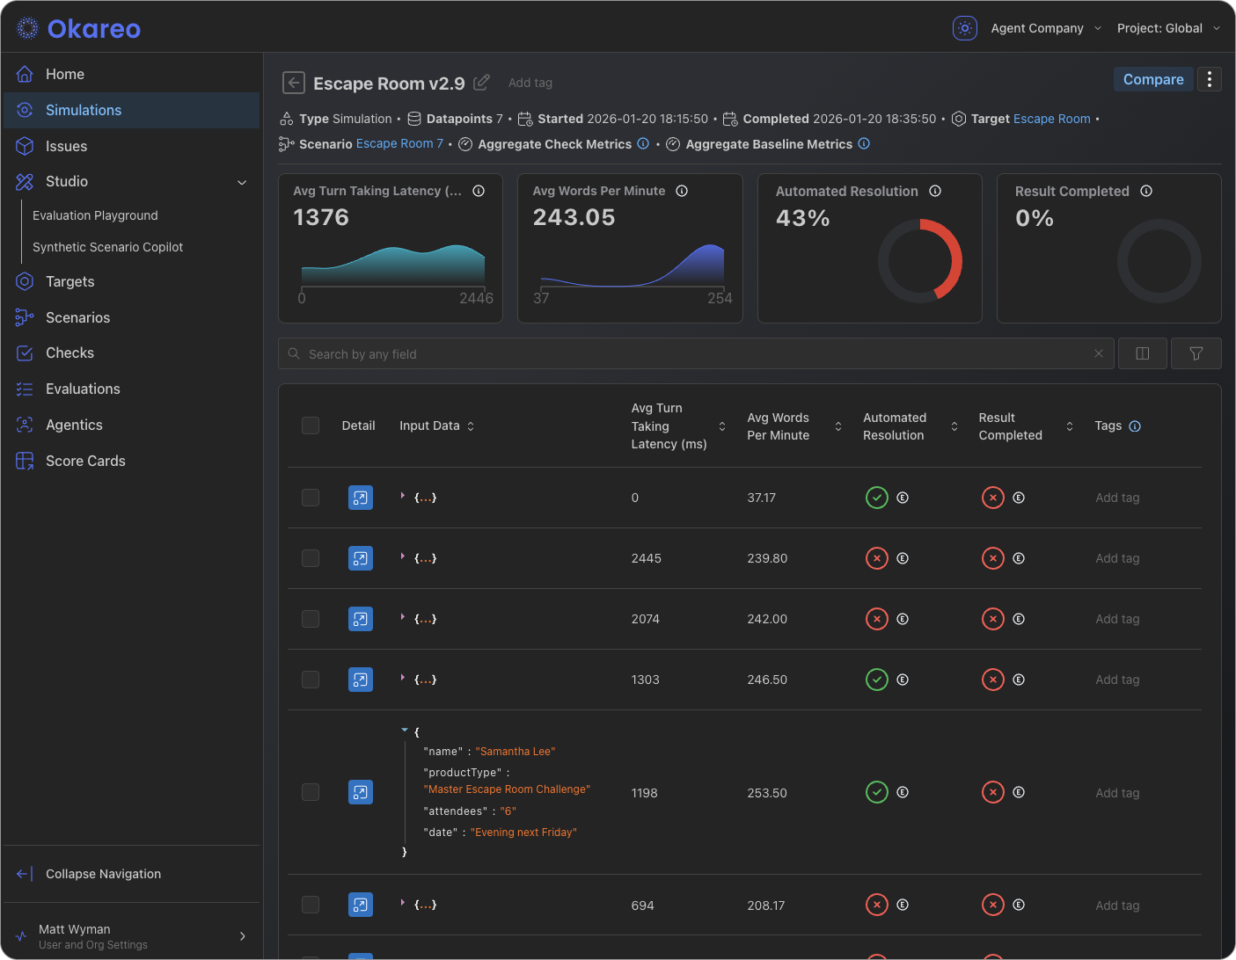Check the checkbox on the Samantha Lee row

coord(310,792)
